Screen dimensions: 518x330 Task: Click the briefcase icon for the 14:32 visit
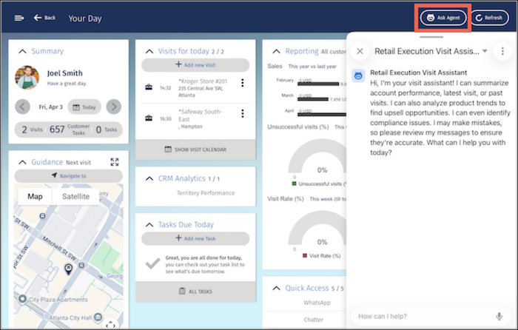pos(149,87)
